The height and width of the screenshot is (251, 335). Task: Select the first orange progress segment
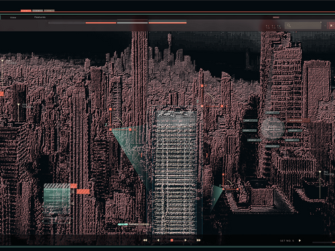click(101, 23)
